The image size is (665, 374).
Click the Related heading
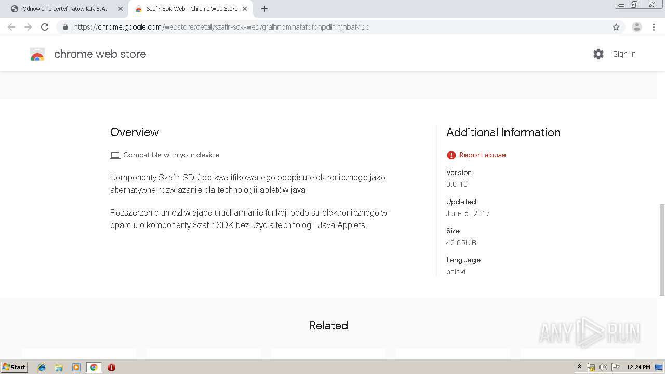(328, 325)
